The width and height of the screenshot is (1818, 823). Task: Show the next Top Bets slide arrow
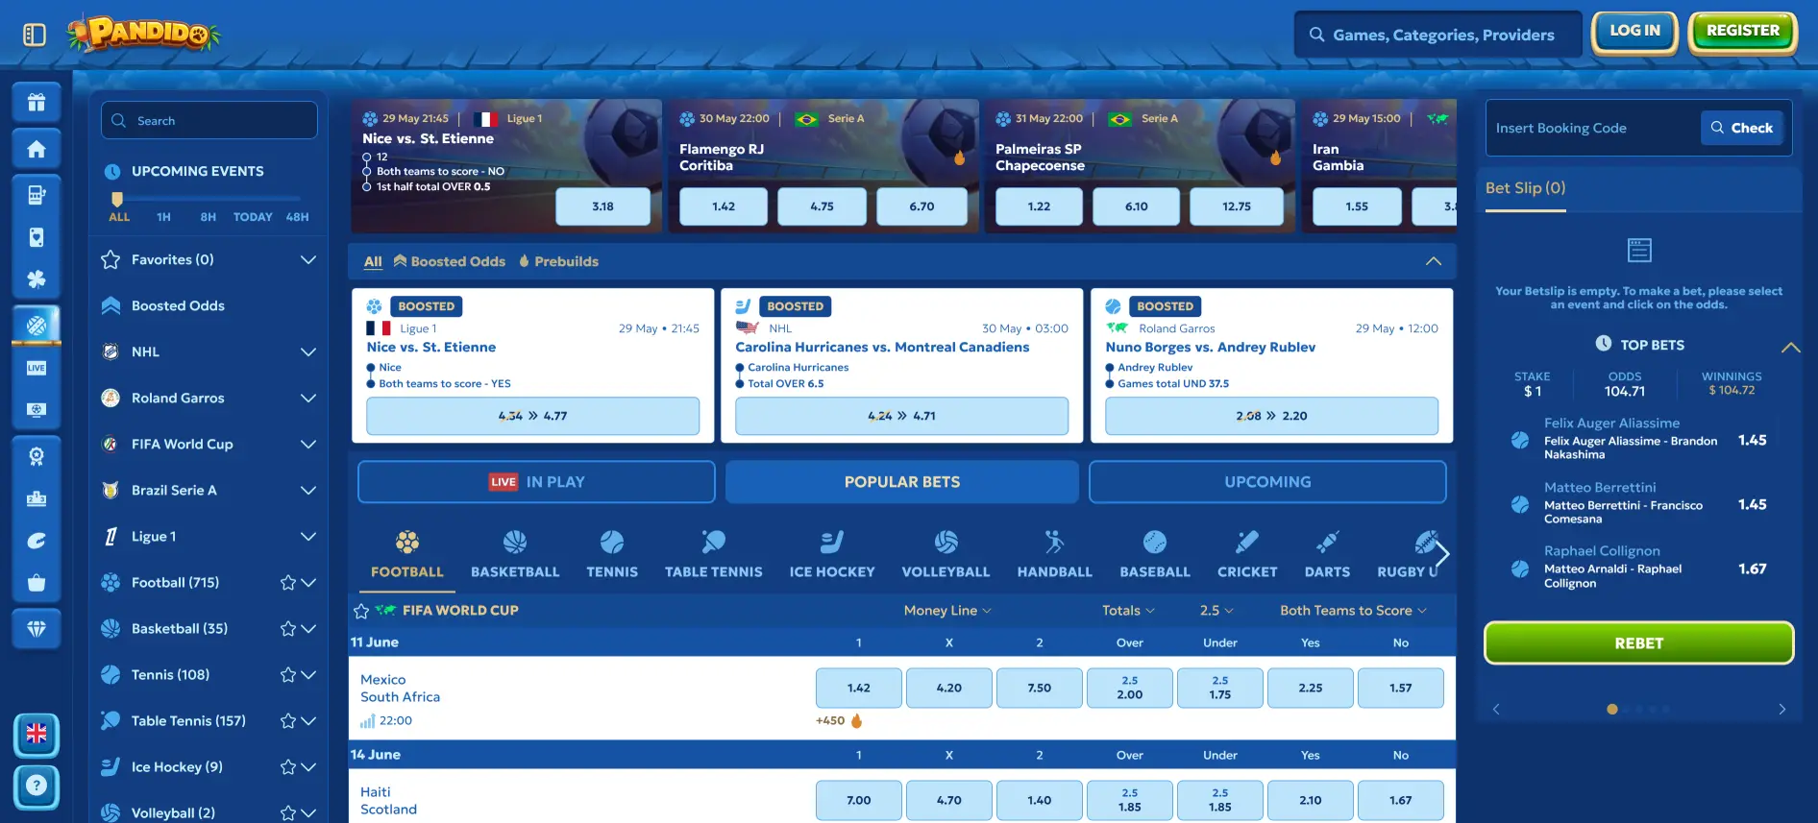(x=1781, y=710)
